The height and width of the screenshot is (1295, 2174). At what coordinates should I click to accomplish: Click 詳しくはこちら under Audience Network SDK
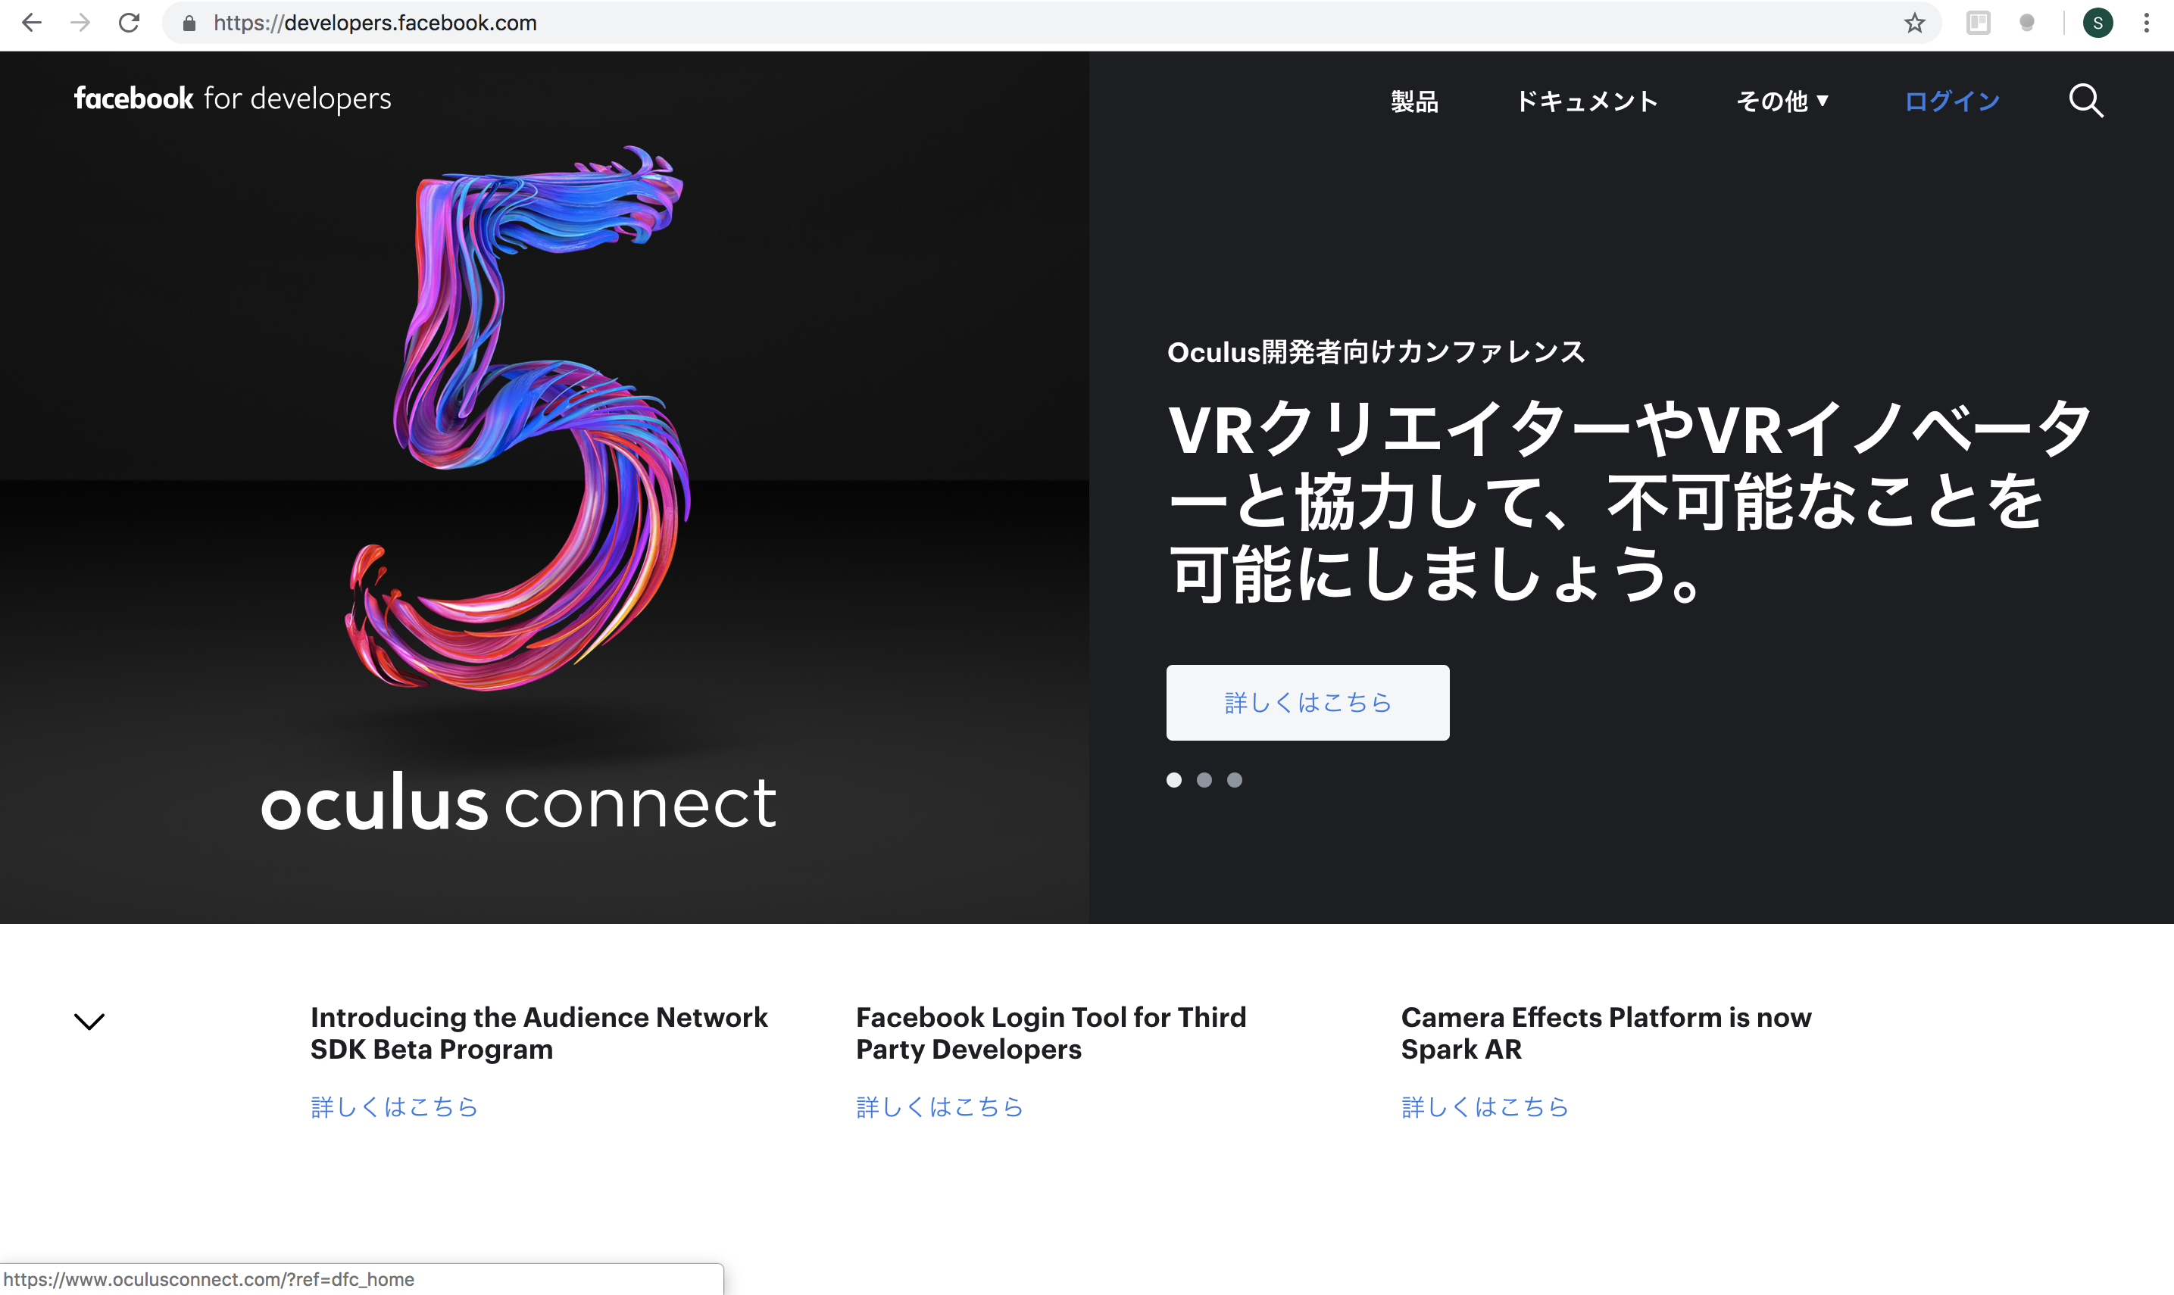pos(395,1106)
